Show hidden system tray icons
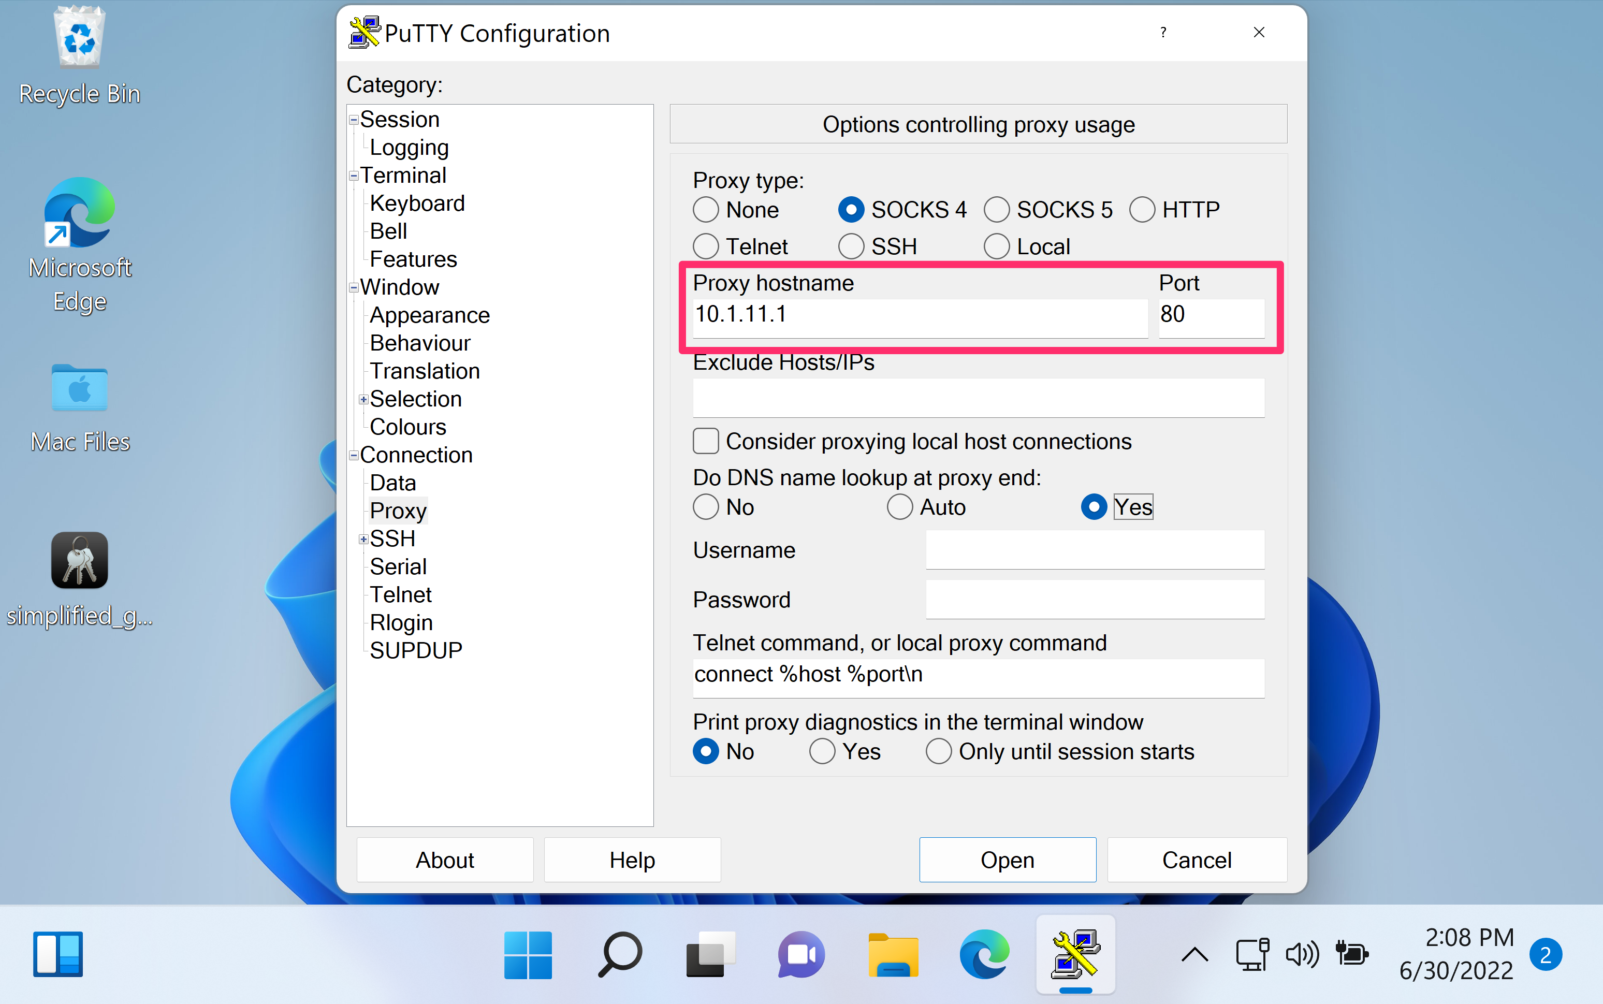 pyautogui.click(x=1195, y=955)
